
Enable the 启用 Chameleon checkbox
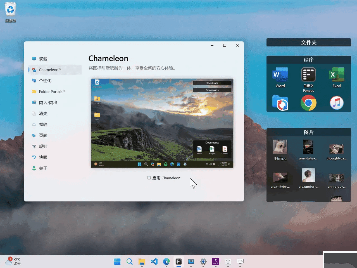pos(149,178)
